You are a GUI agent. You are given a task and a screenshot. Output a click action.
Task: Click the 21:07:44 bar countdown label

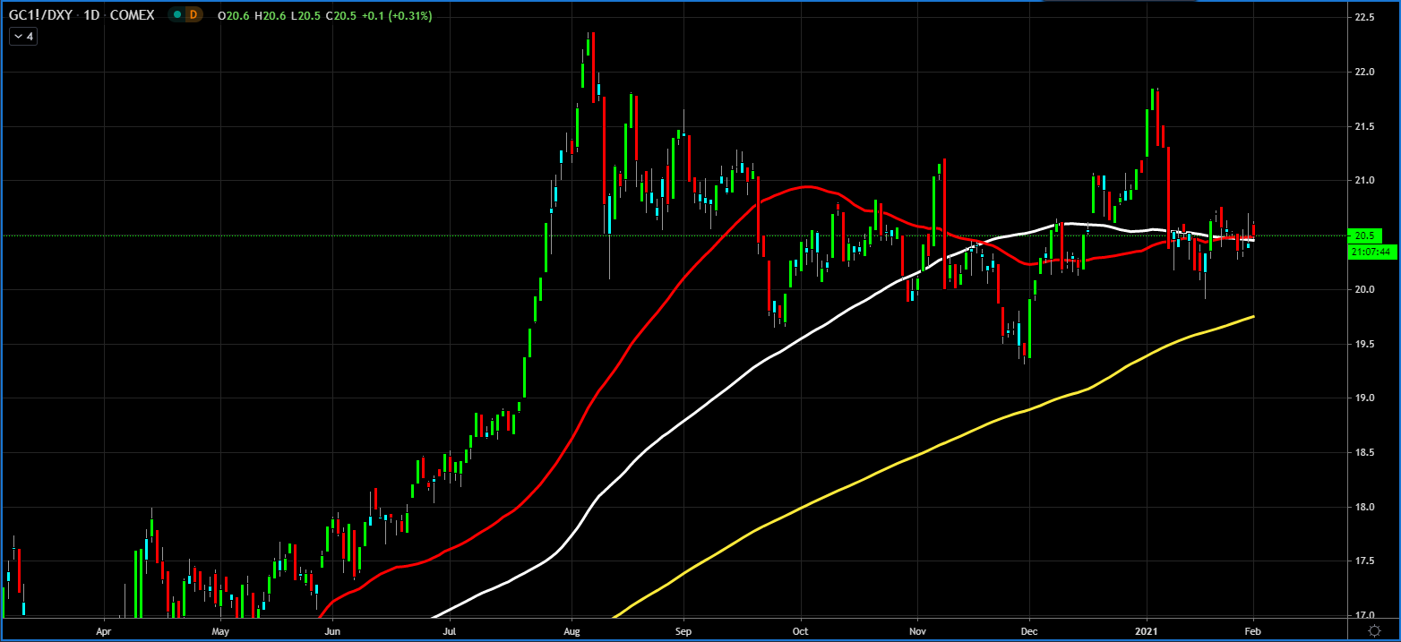coord(1372,252)
